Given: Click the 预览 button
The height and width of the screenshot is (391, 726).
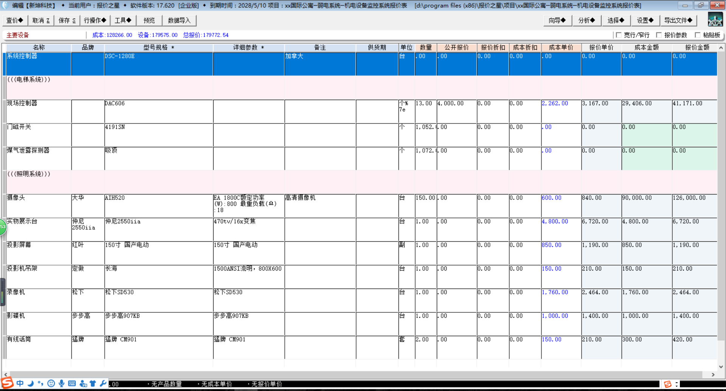Looking at the screenshot, I should point(149,20).
